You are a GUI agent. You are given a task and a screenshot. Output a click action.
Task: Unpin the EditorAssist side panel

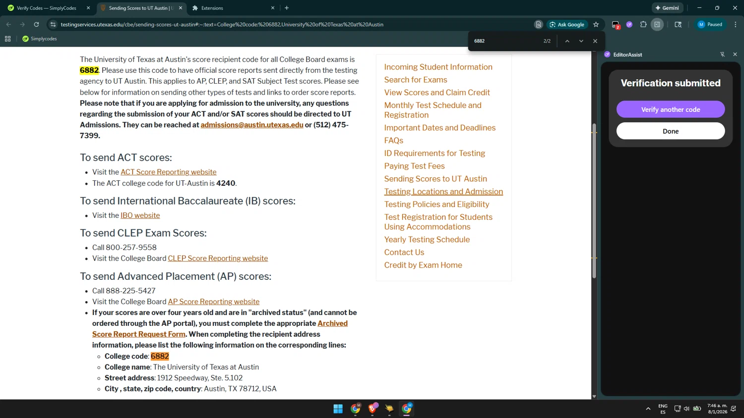pos(722,54)
